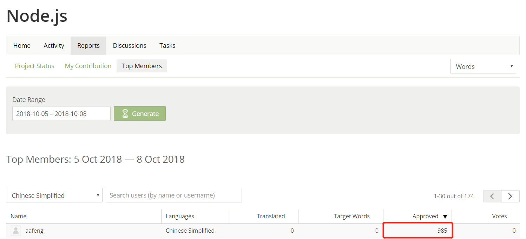Click the Date Range input field
526x239 pixels.
[61, 114]
